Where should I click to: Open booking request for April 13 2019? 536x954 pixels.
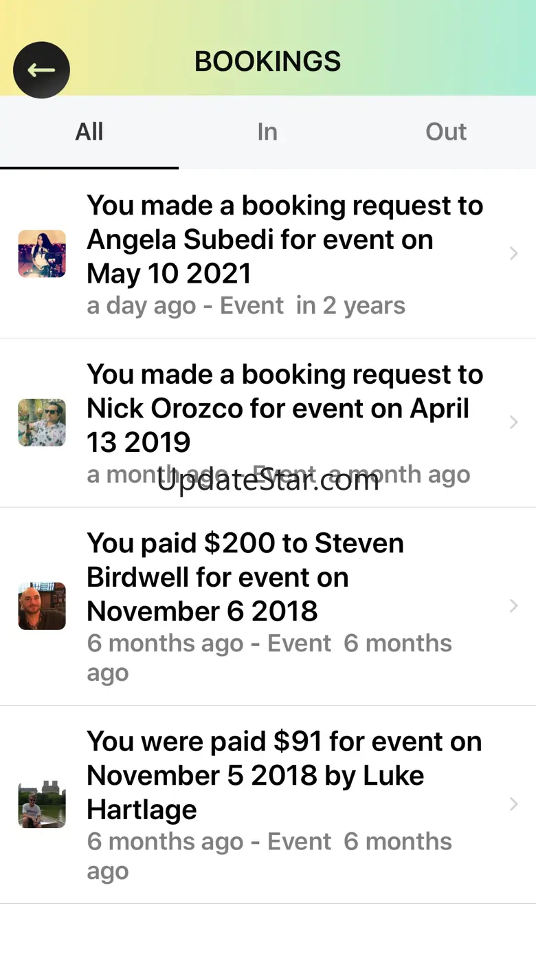coord(268,423)
